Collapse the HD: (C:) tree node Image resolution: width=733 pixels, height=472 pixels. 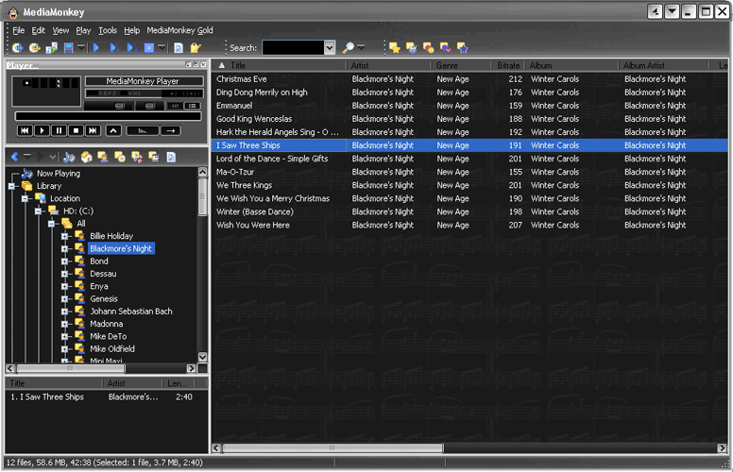[38, 211]
